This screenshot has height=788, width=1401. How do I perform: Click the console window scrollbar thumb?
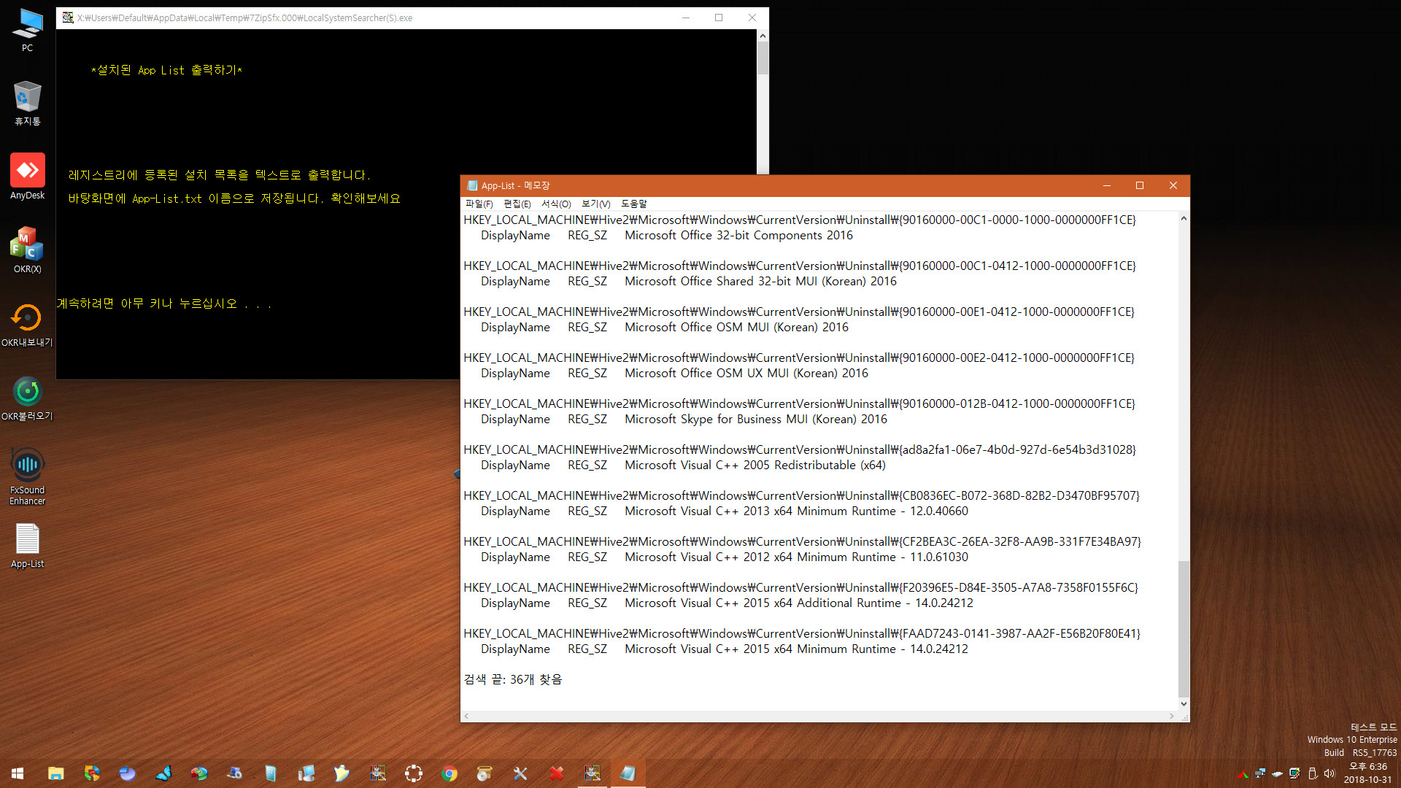(x=763, y=58)
